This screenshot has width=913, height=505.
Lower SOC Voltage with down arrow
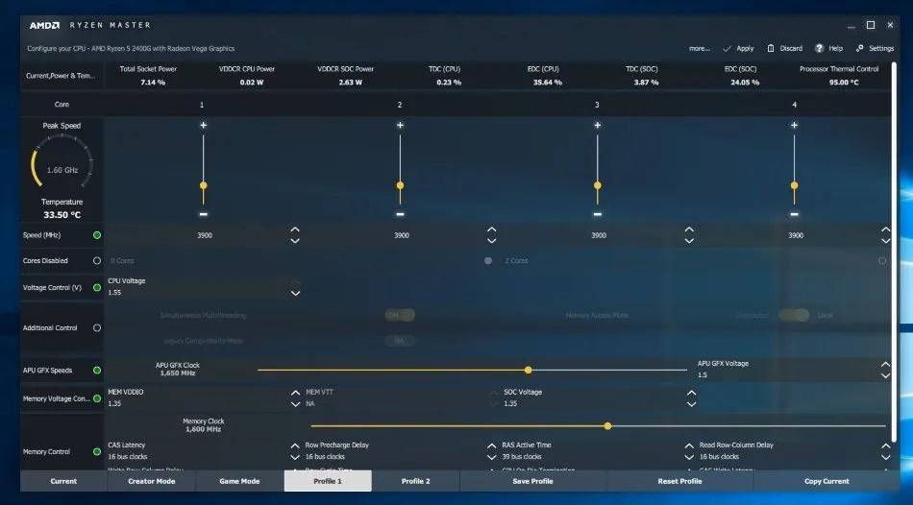(x=691, y=404)
